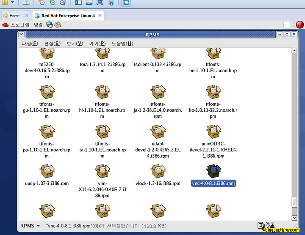
Task: Select the ttfonts-gu package icon
Action: click(47, 92)
